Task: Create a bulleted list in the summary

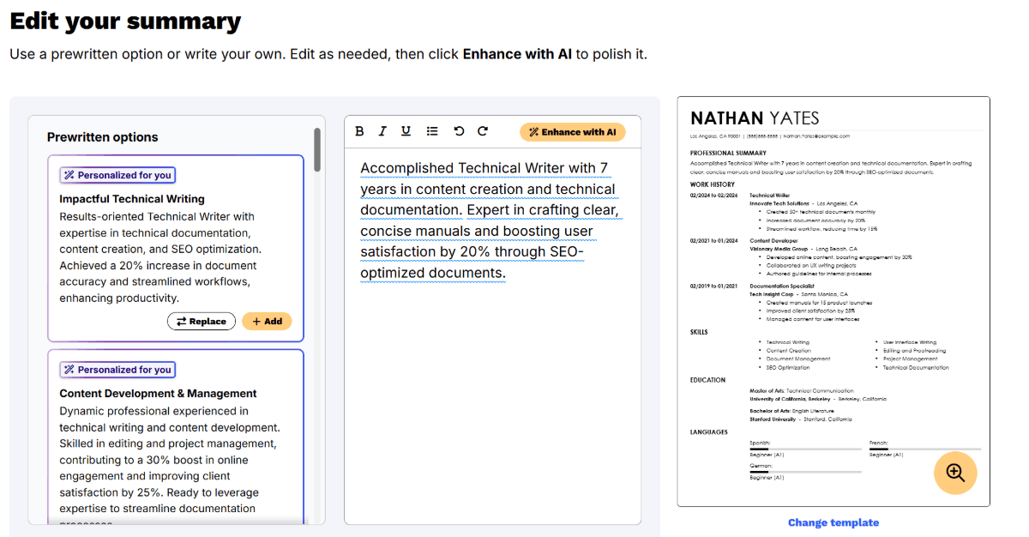Action: click(431, 130)
